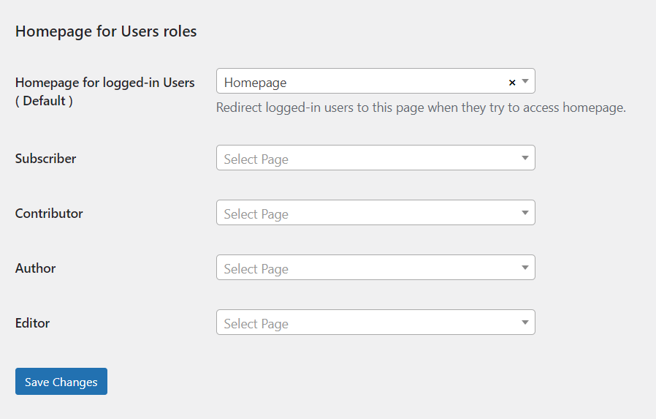
Task: Expand the Author Select Page dropdown
Action: point(365,268)
